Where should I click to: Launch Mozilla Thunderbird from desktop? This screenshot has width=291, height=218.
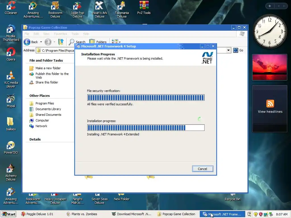11,33
